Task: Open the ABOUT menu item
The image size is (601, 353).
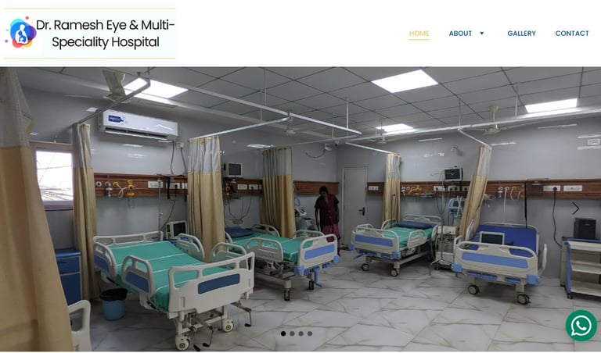Action: click(460, 34)
